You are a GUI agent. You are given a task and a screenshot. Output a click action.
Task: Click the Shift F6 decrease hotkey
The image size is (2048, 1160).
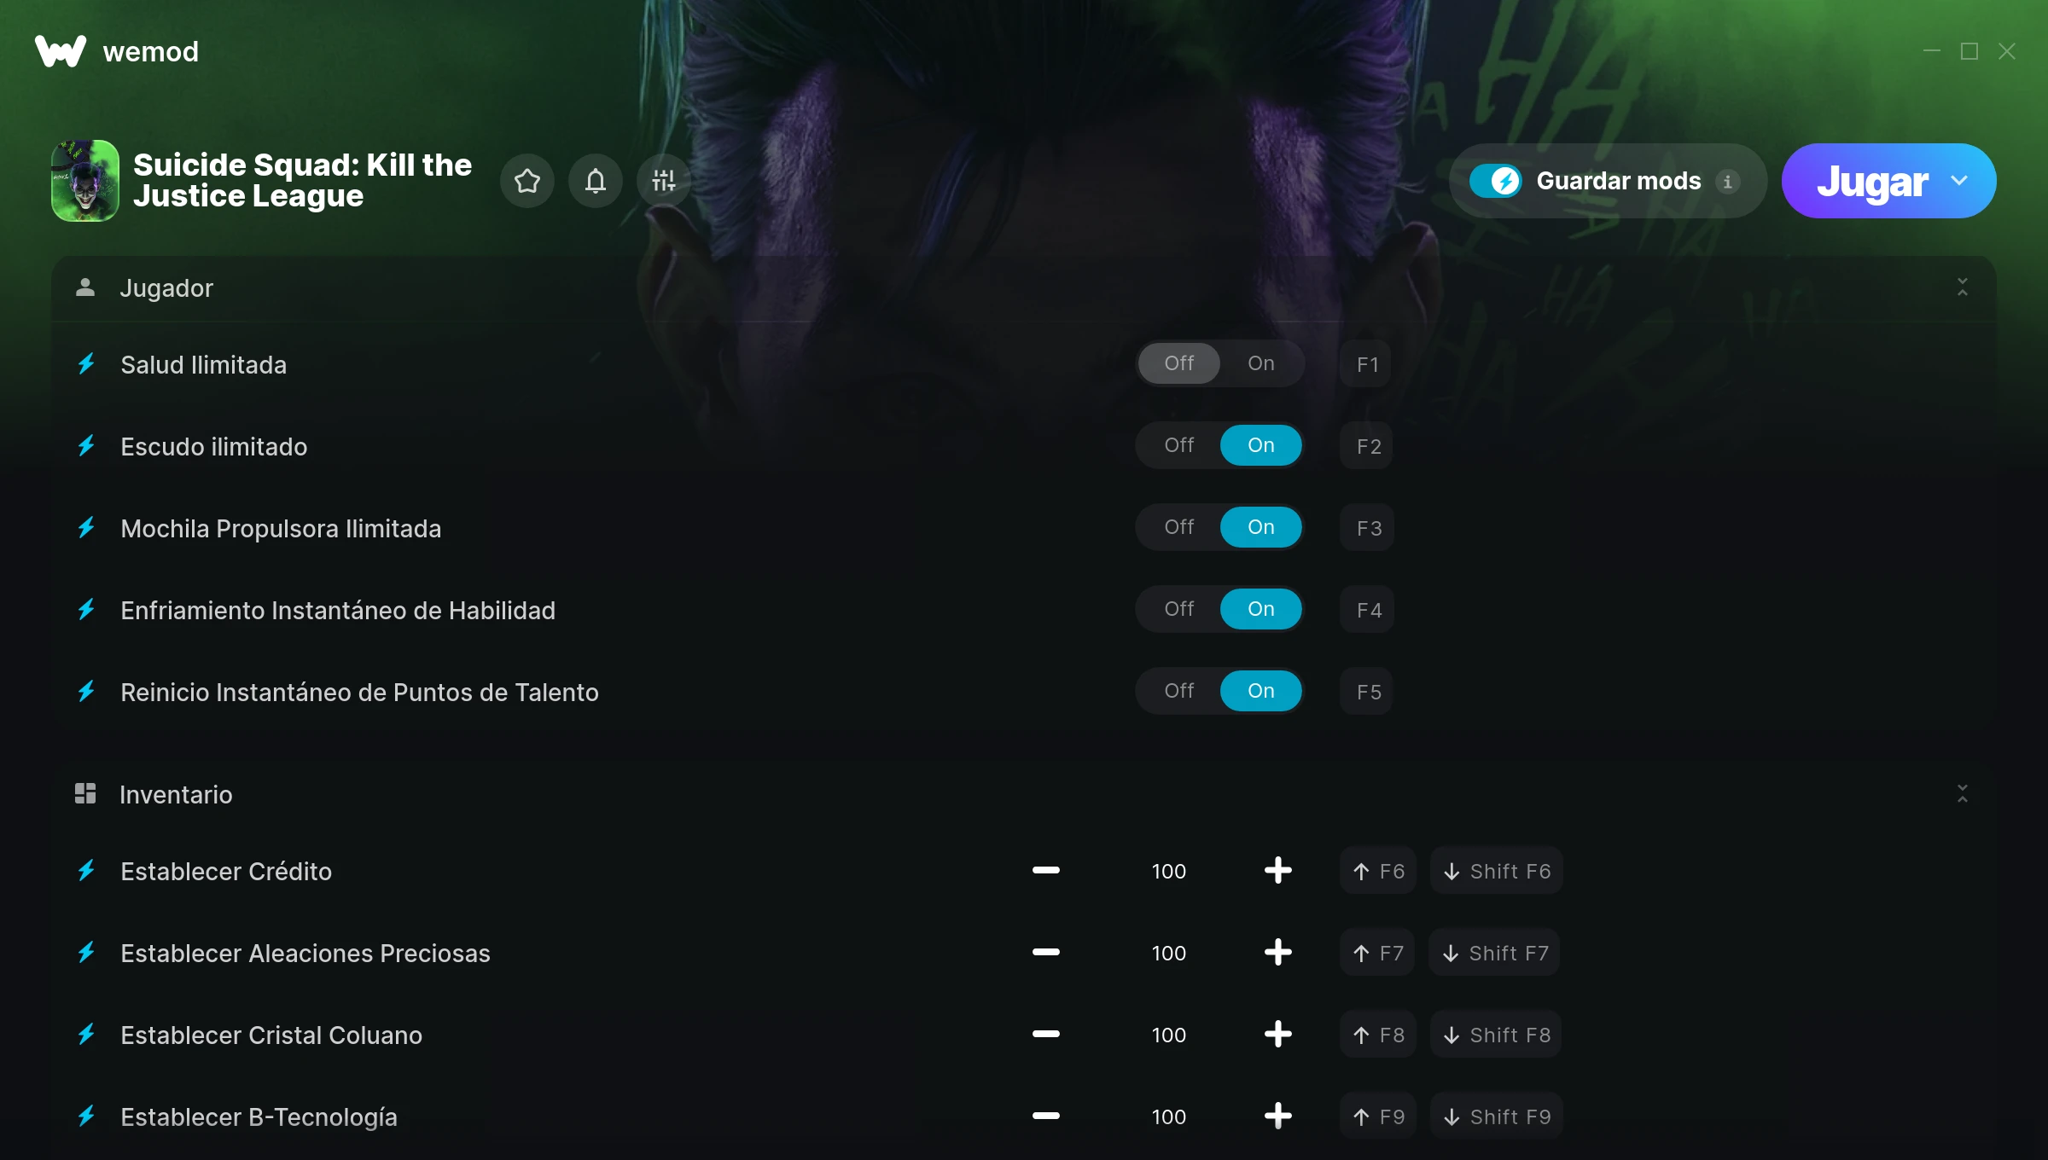point(1497,871)
